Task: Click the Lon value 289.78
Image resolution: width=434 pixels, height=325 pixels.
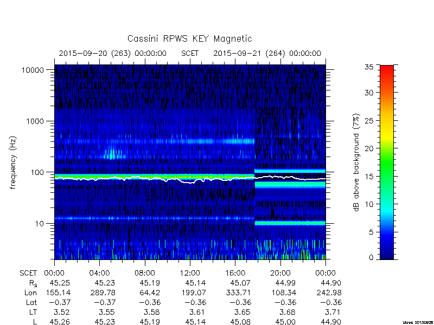Action: click(103, 292)
